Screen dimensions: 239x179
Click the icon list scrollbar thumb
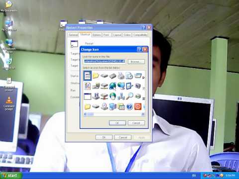point(90,114)
